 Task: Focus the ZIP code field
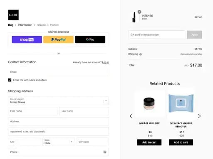point(93,142)
